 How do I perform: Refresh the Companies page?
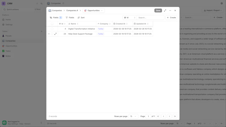(x=63, y=3)
